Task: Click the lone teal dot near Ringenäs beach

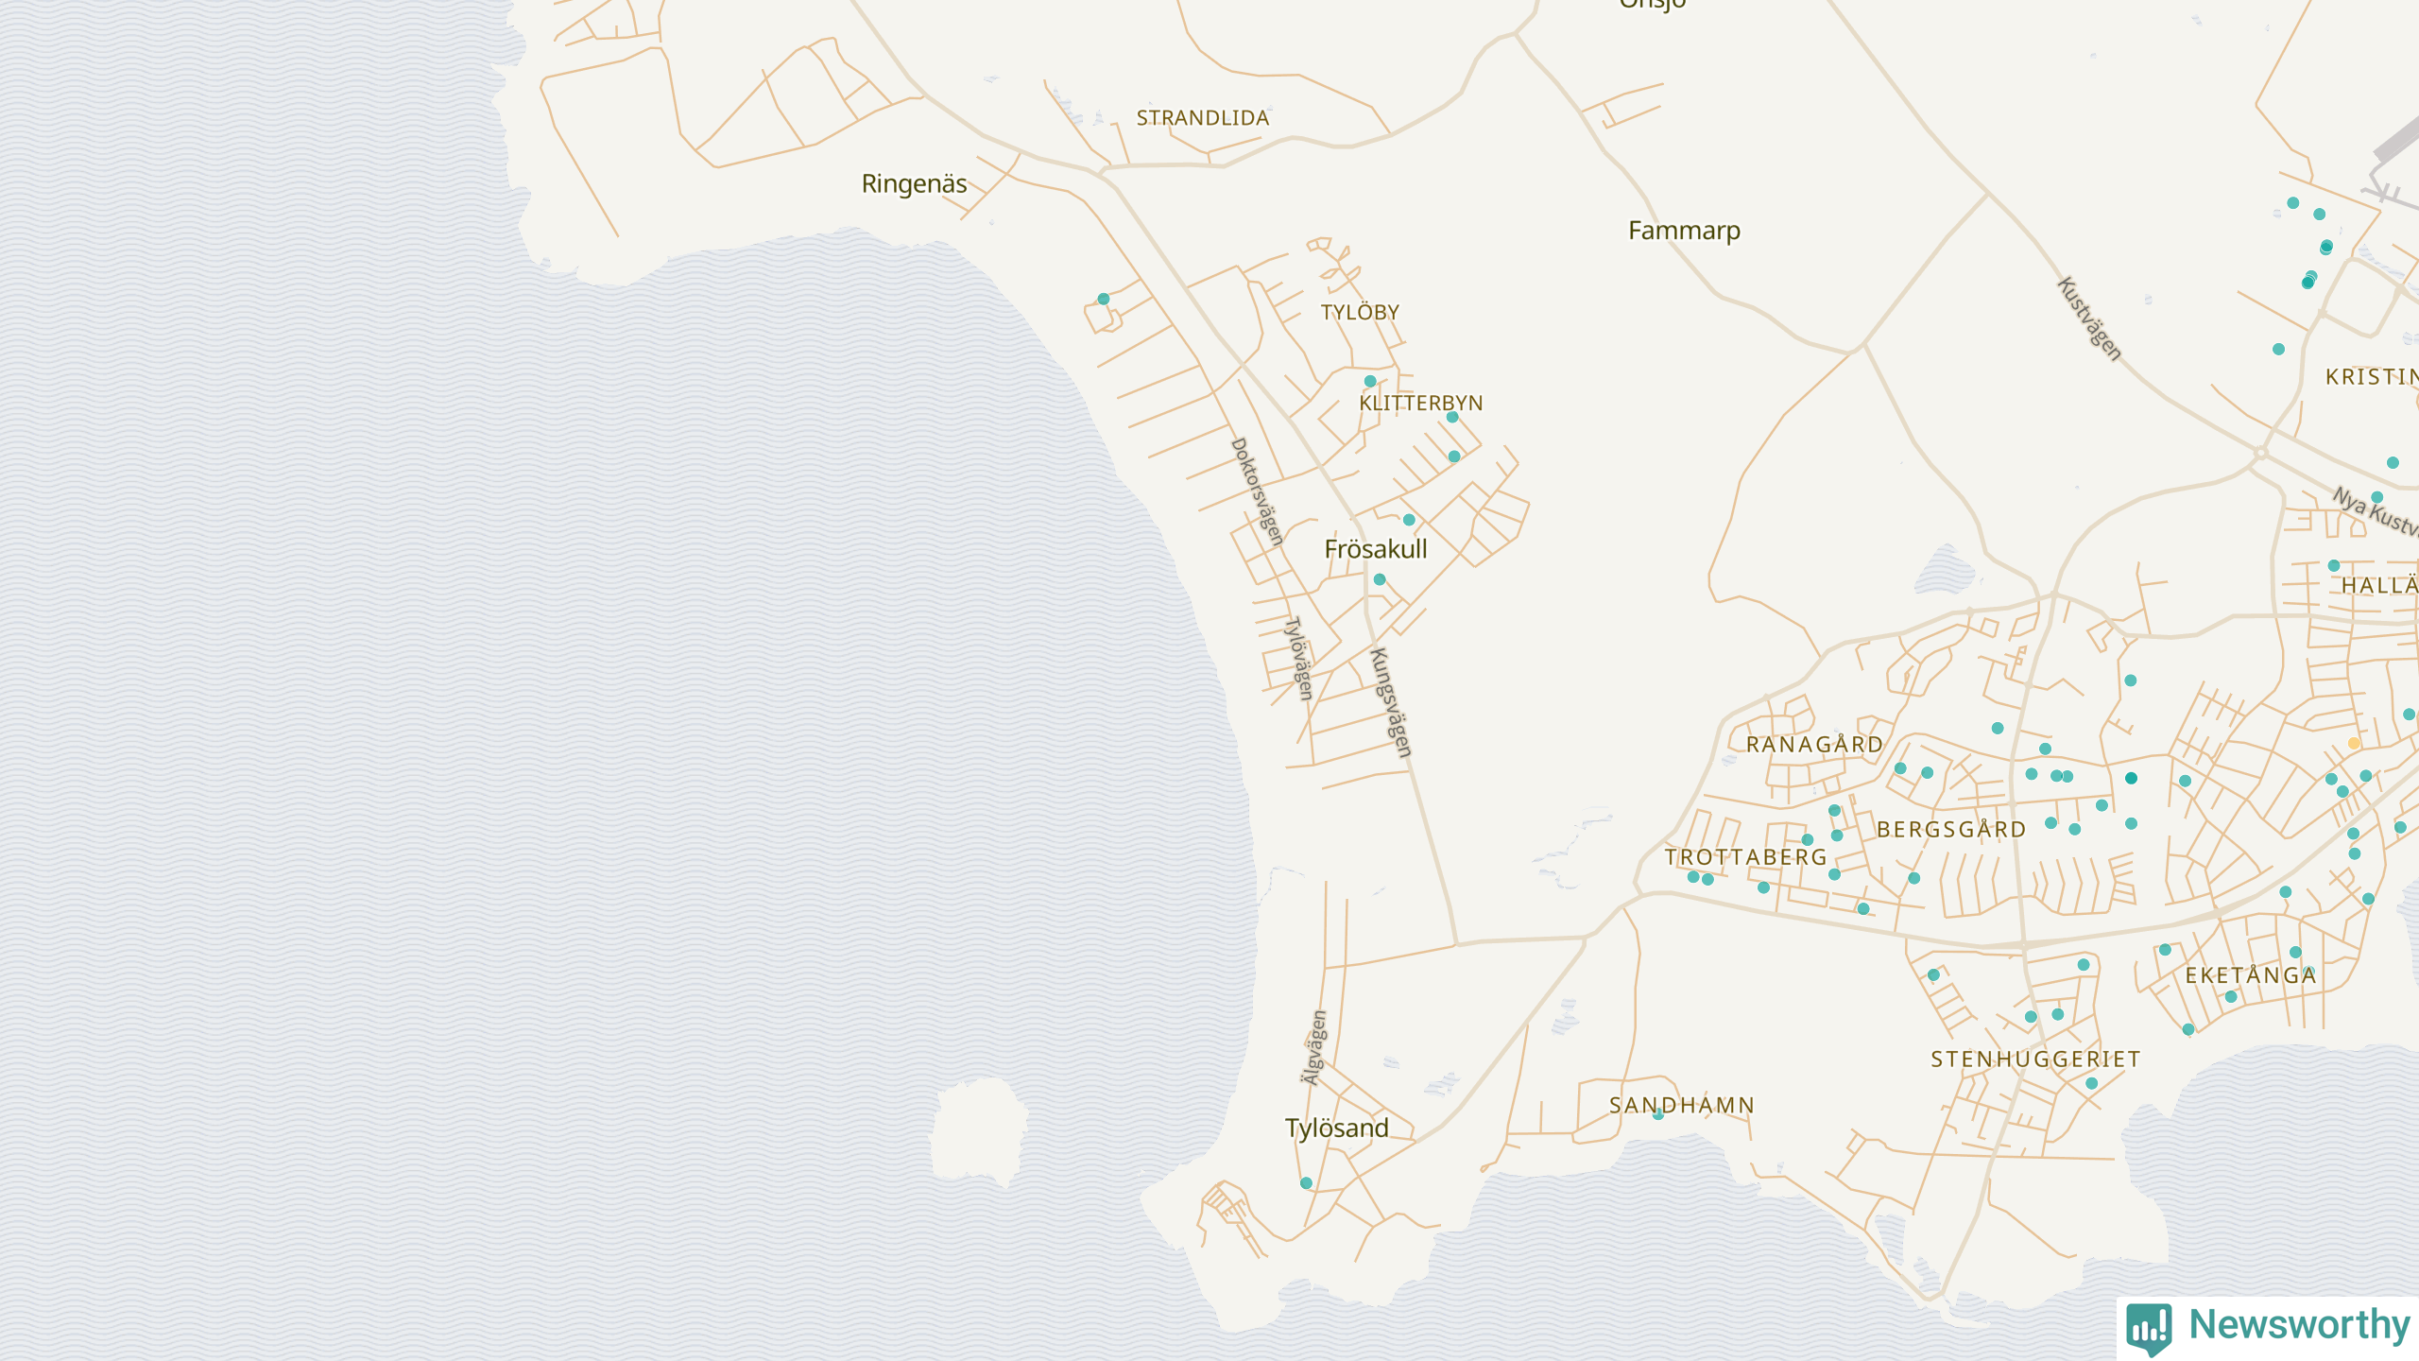Action: (x=1104, y=300)
